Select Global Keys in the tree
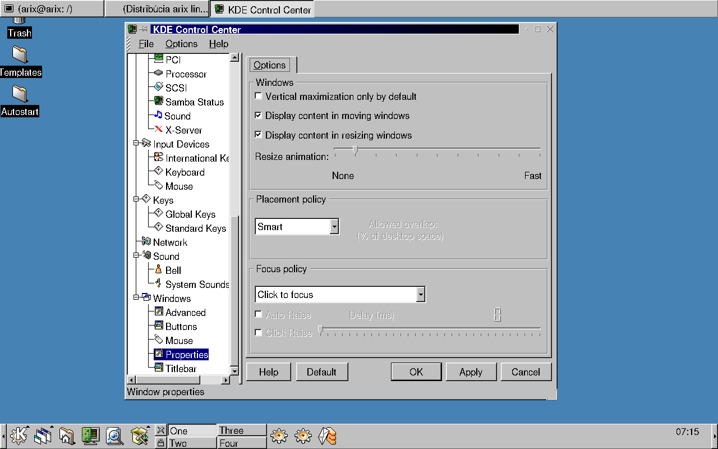 (190, 214)
